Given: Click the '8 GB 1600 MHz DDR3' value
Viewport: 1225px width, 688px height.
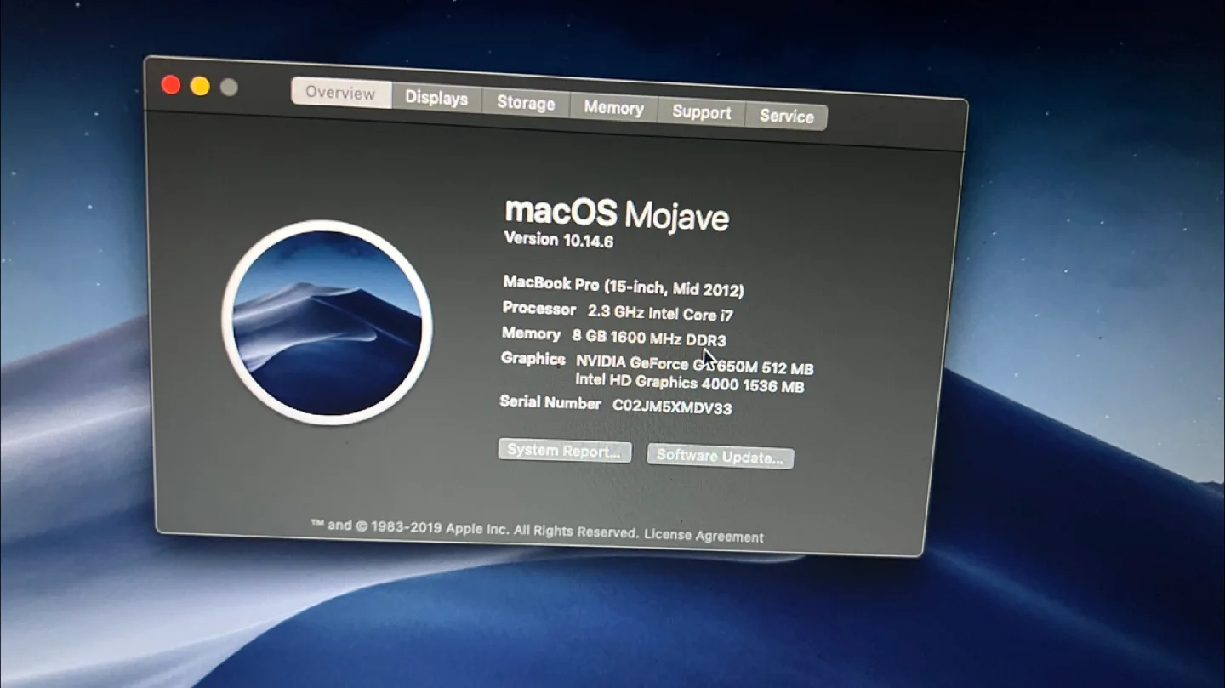Looking at the screenshot, I should (649, 338).
